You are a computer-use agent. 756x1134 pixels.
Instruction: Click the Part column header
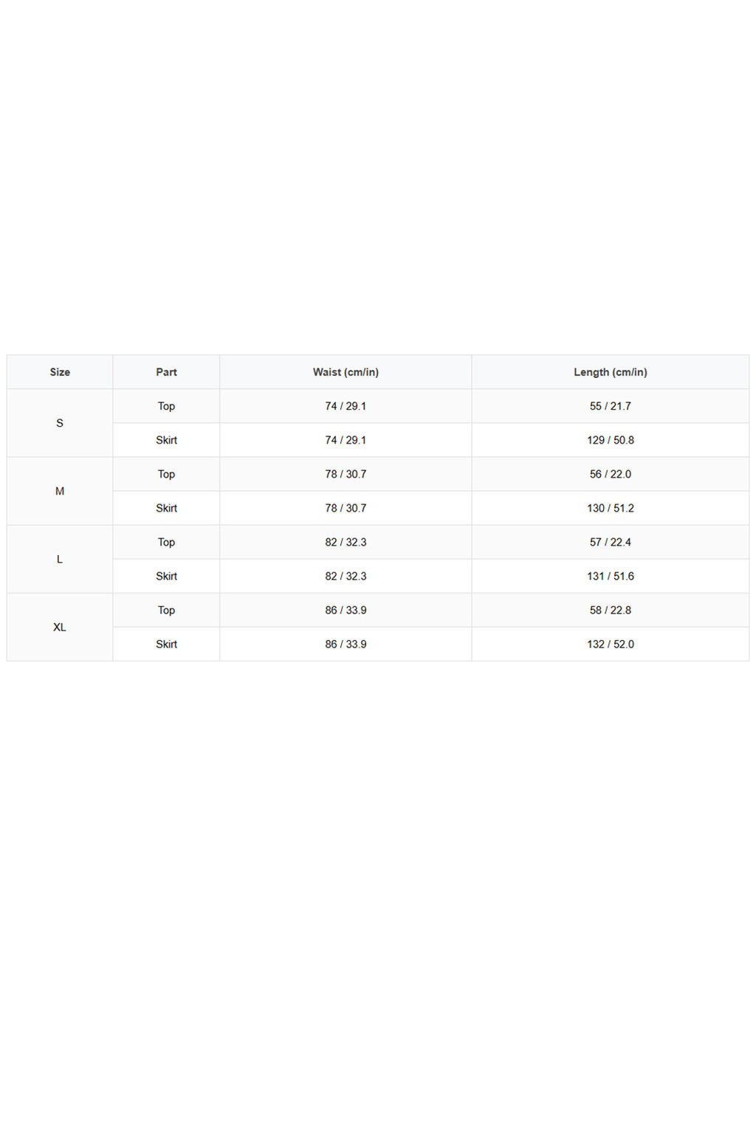pos(166,372)
